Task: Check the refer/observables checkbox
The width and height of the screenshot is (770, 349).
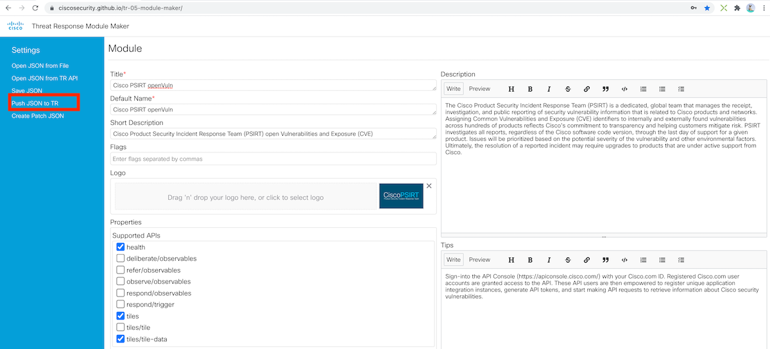Action: [x=121, y=270]
